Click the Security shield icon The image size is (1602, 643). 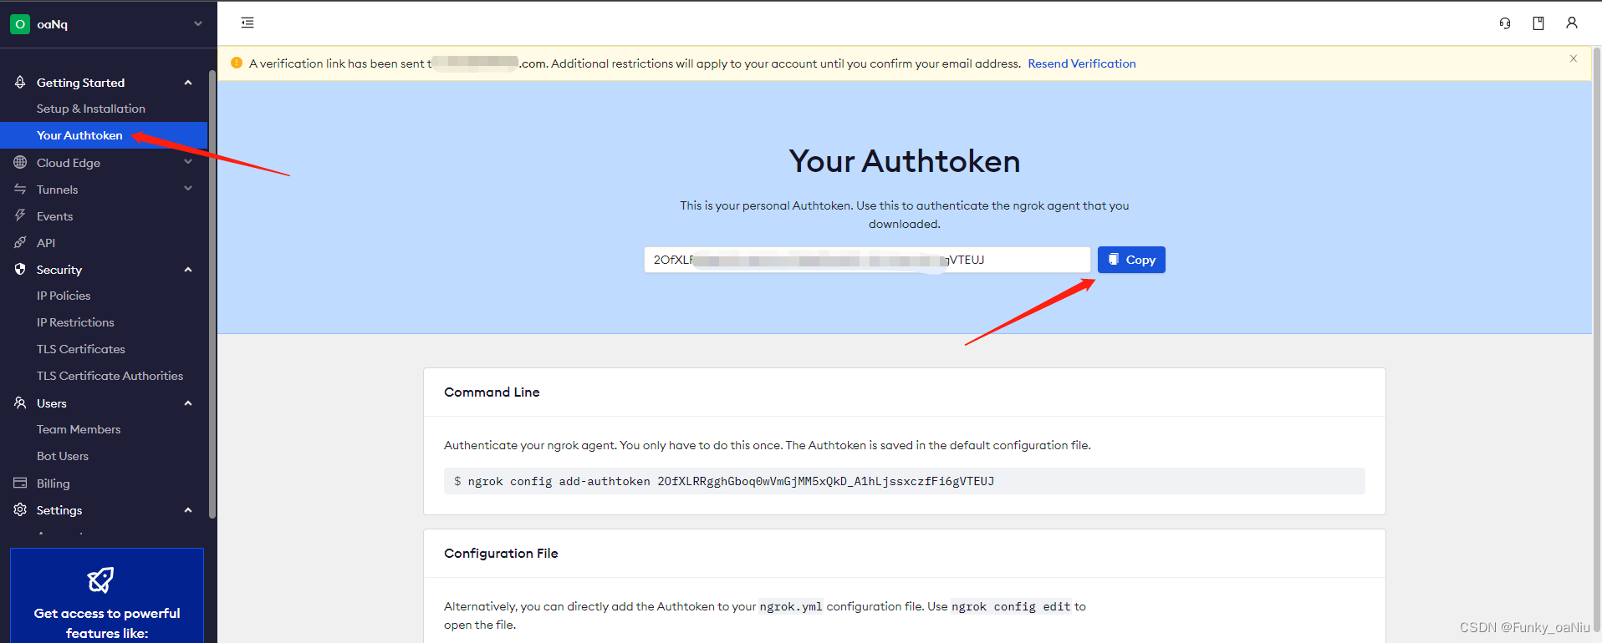point(20,269)
